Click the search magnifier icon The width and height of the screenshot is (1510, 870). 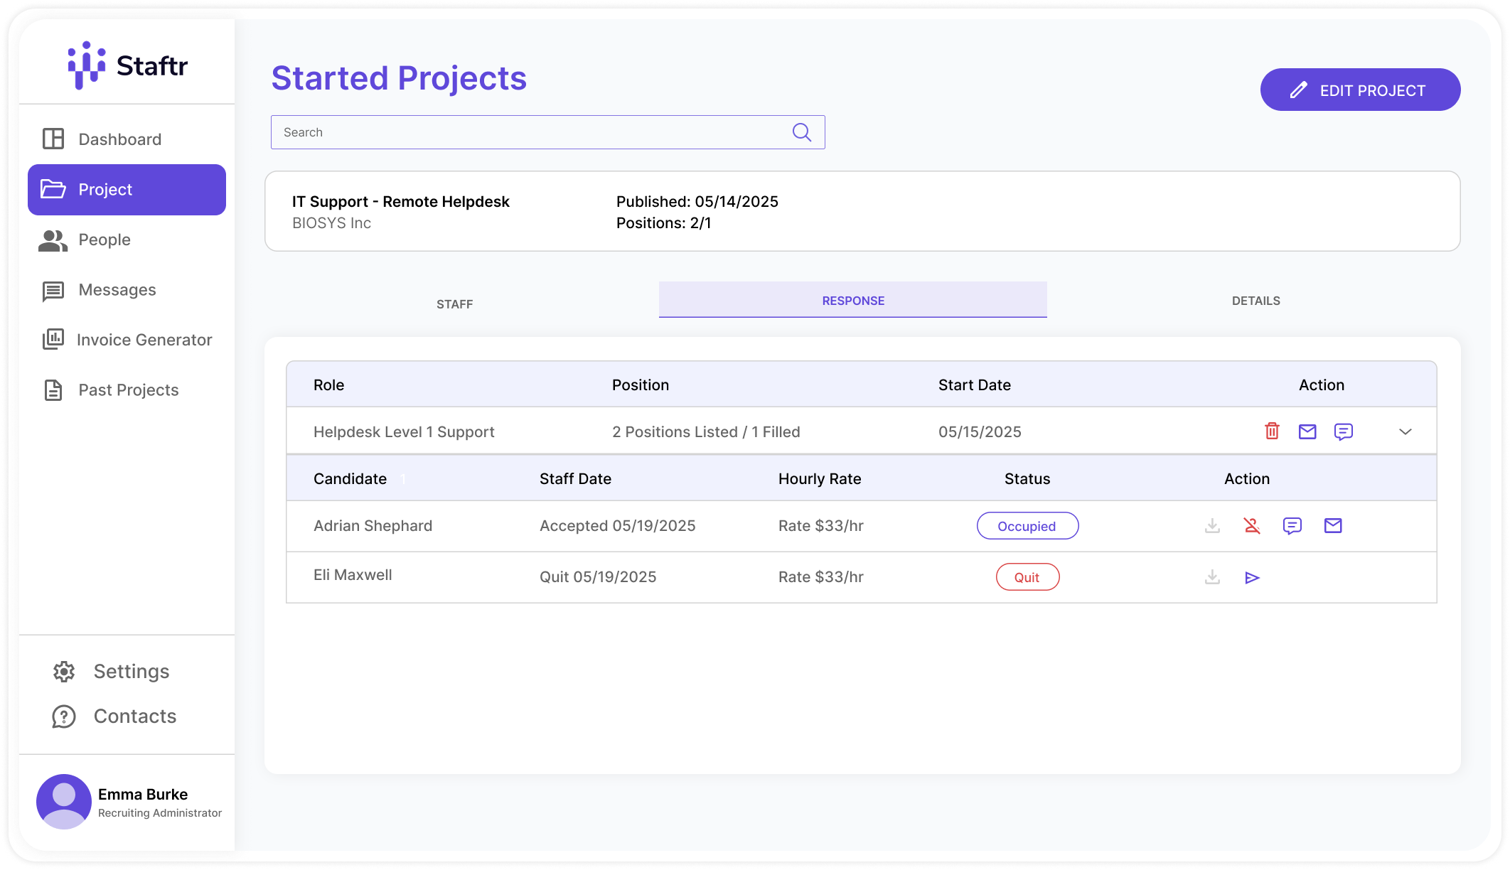[801, 132]
